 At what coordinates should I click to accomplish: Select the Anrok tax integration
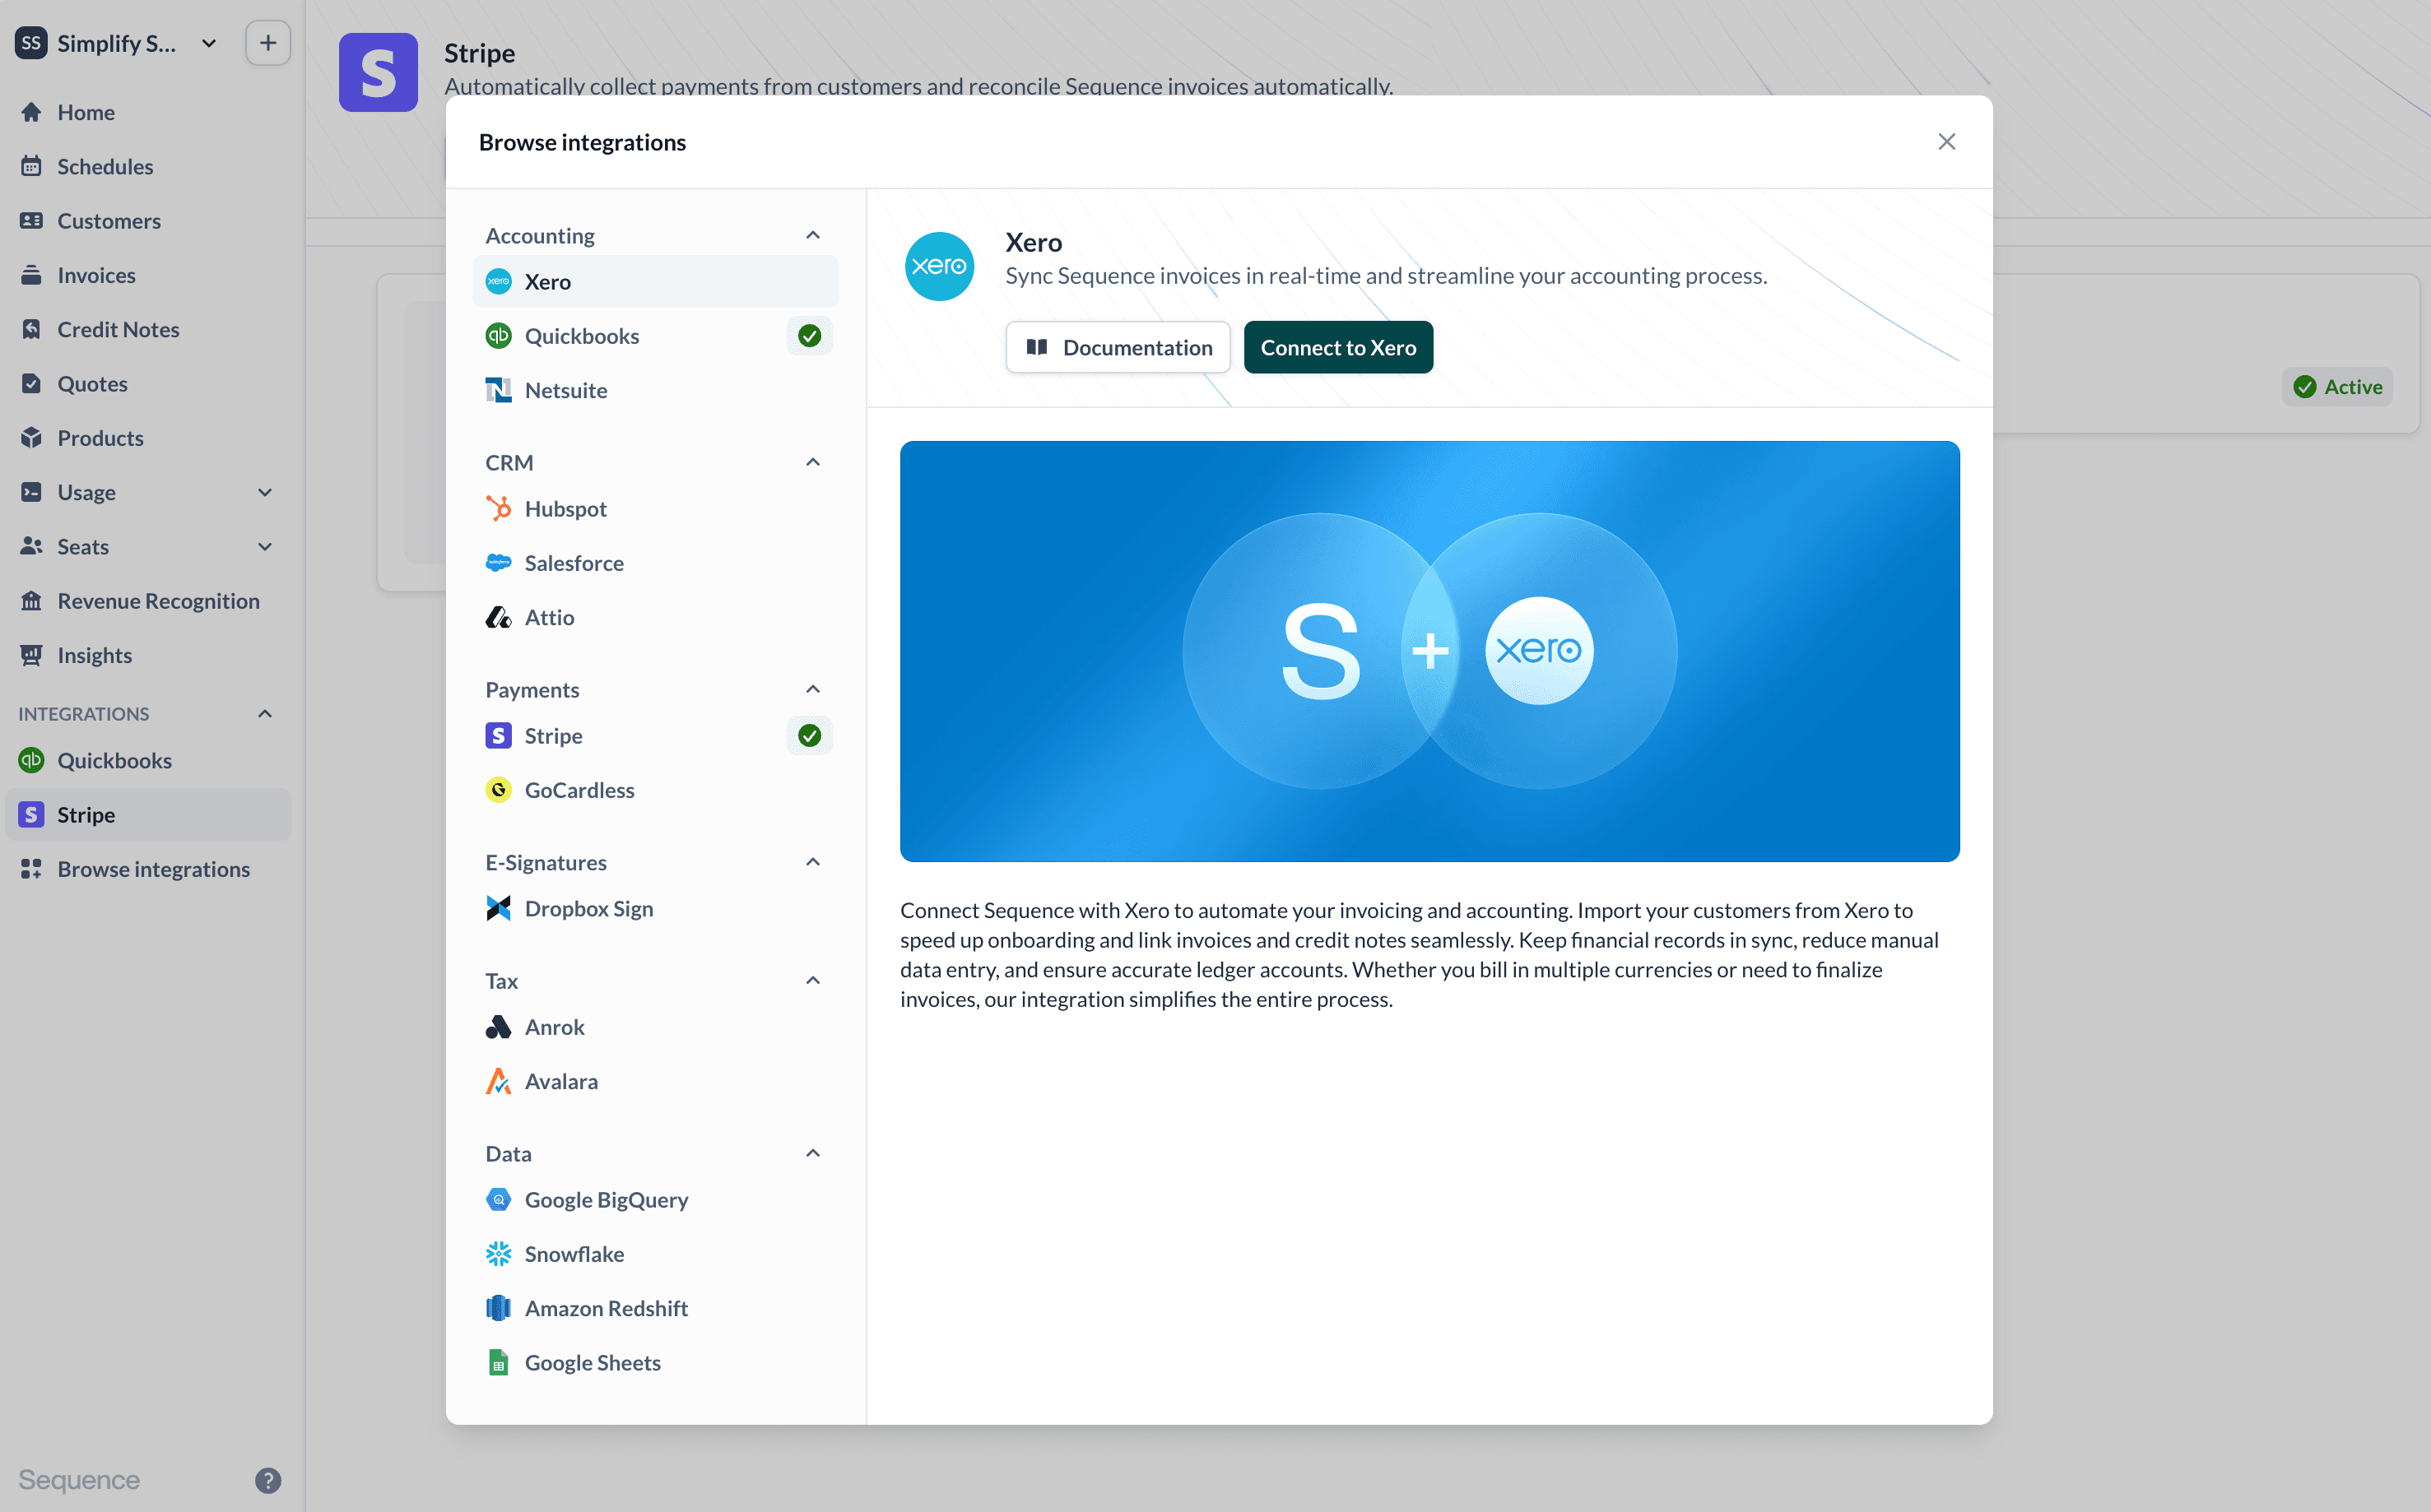point(555,1027)
